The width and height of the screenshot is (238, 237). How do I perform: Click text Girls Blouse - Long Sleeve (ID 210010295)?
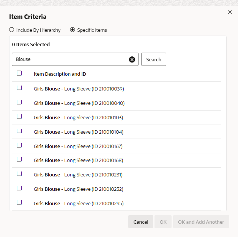(79, 204)
